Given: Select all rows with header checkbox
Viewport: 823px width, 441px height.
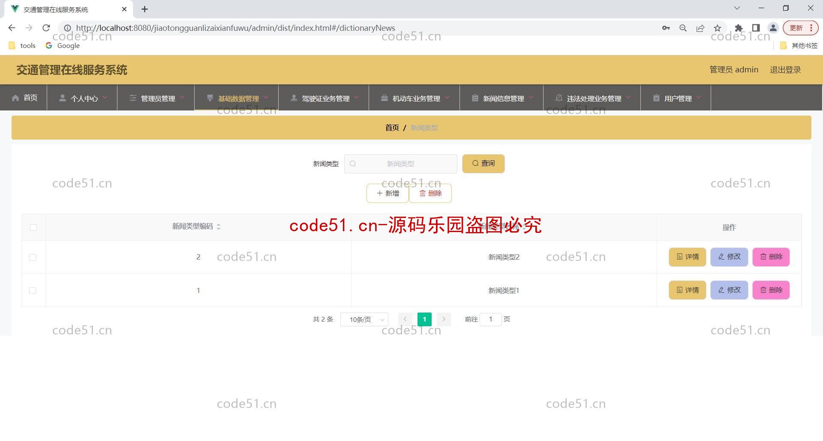Looking at the screenshot, I should [x=33, y=227].
